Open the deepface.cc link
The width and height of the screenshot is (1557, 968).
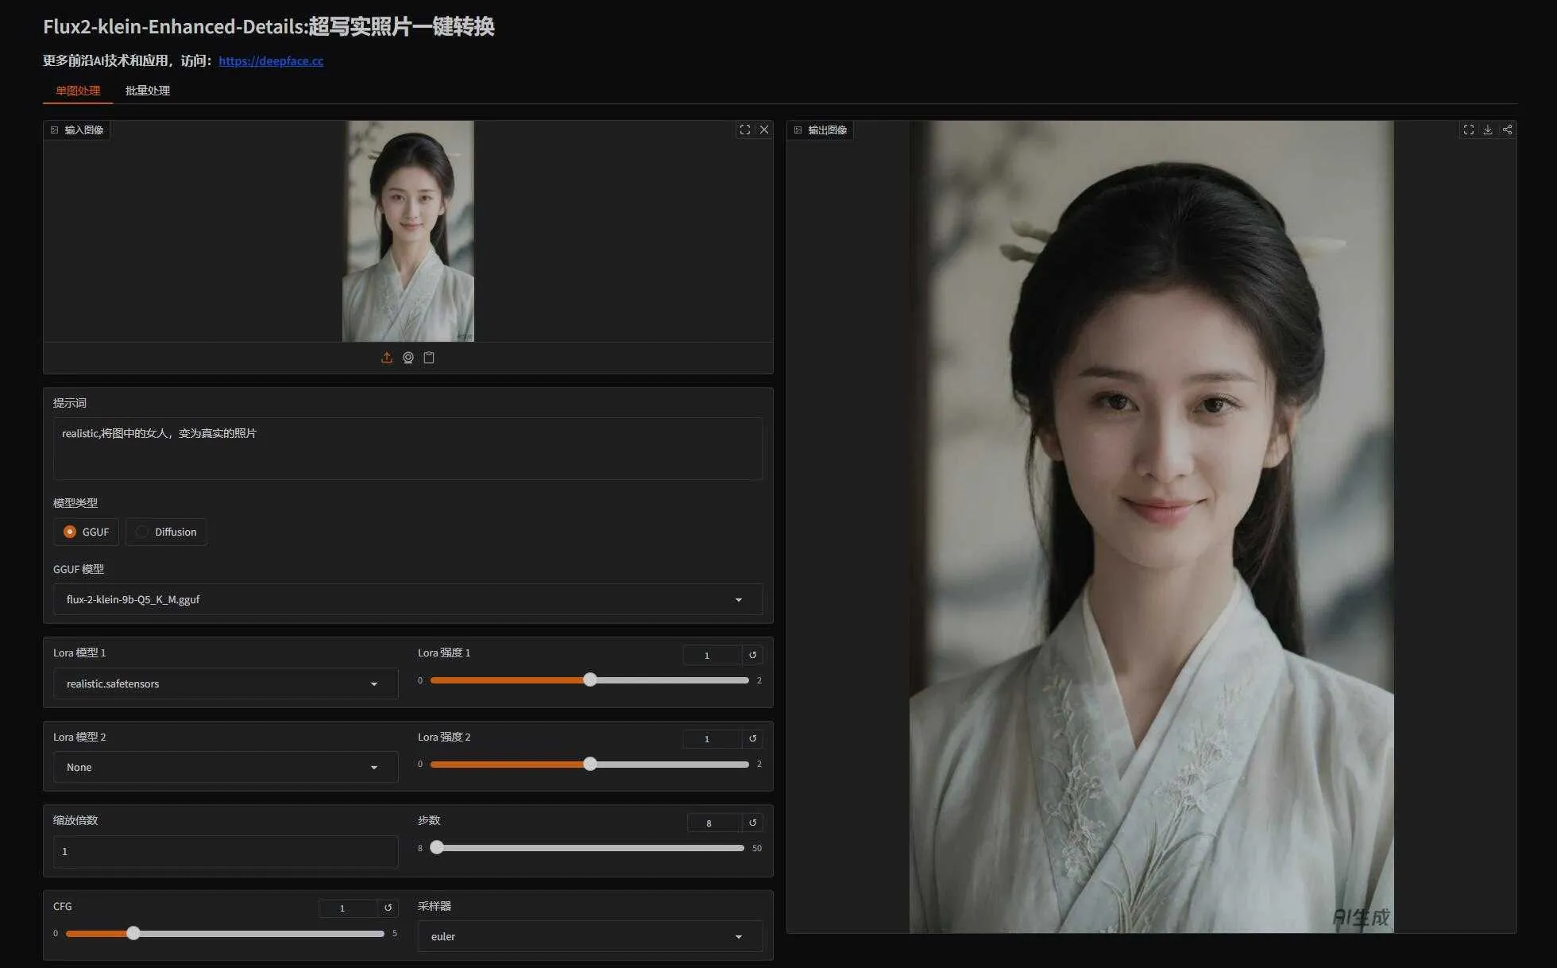(x=271, y=61)
